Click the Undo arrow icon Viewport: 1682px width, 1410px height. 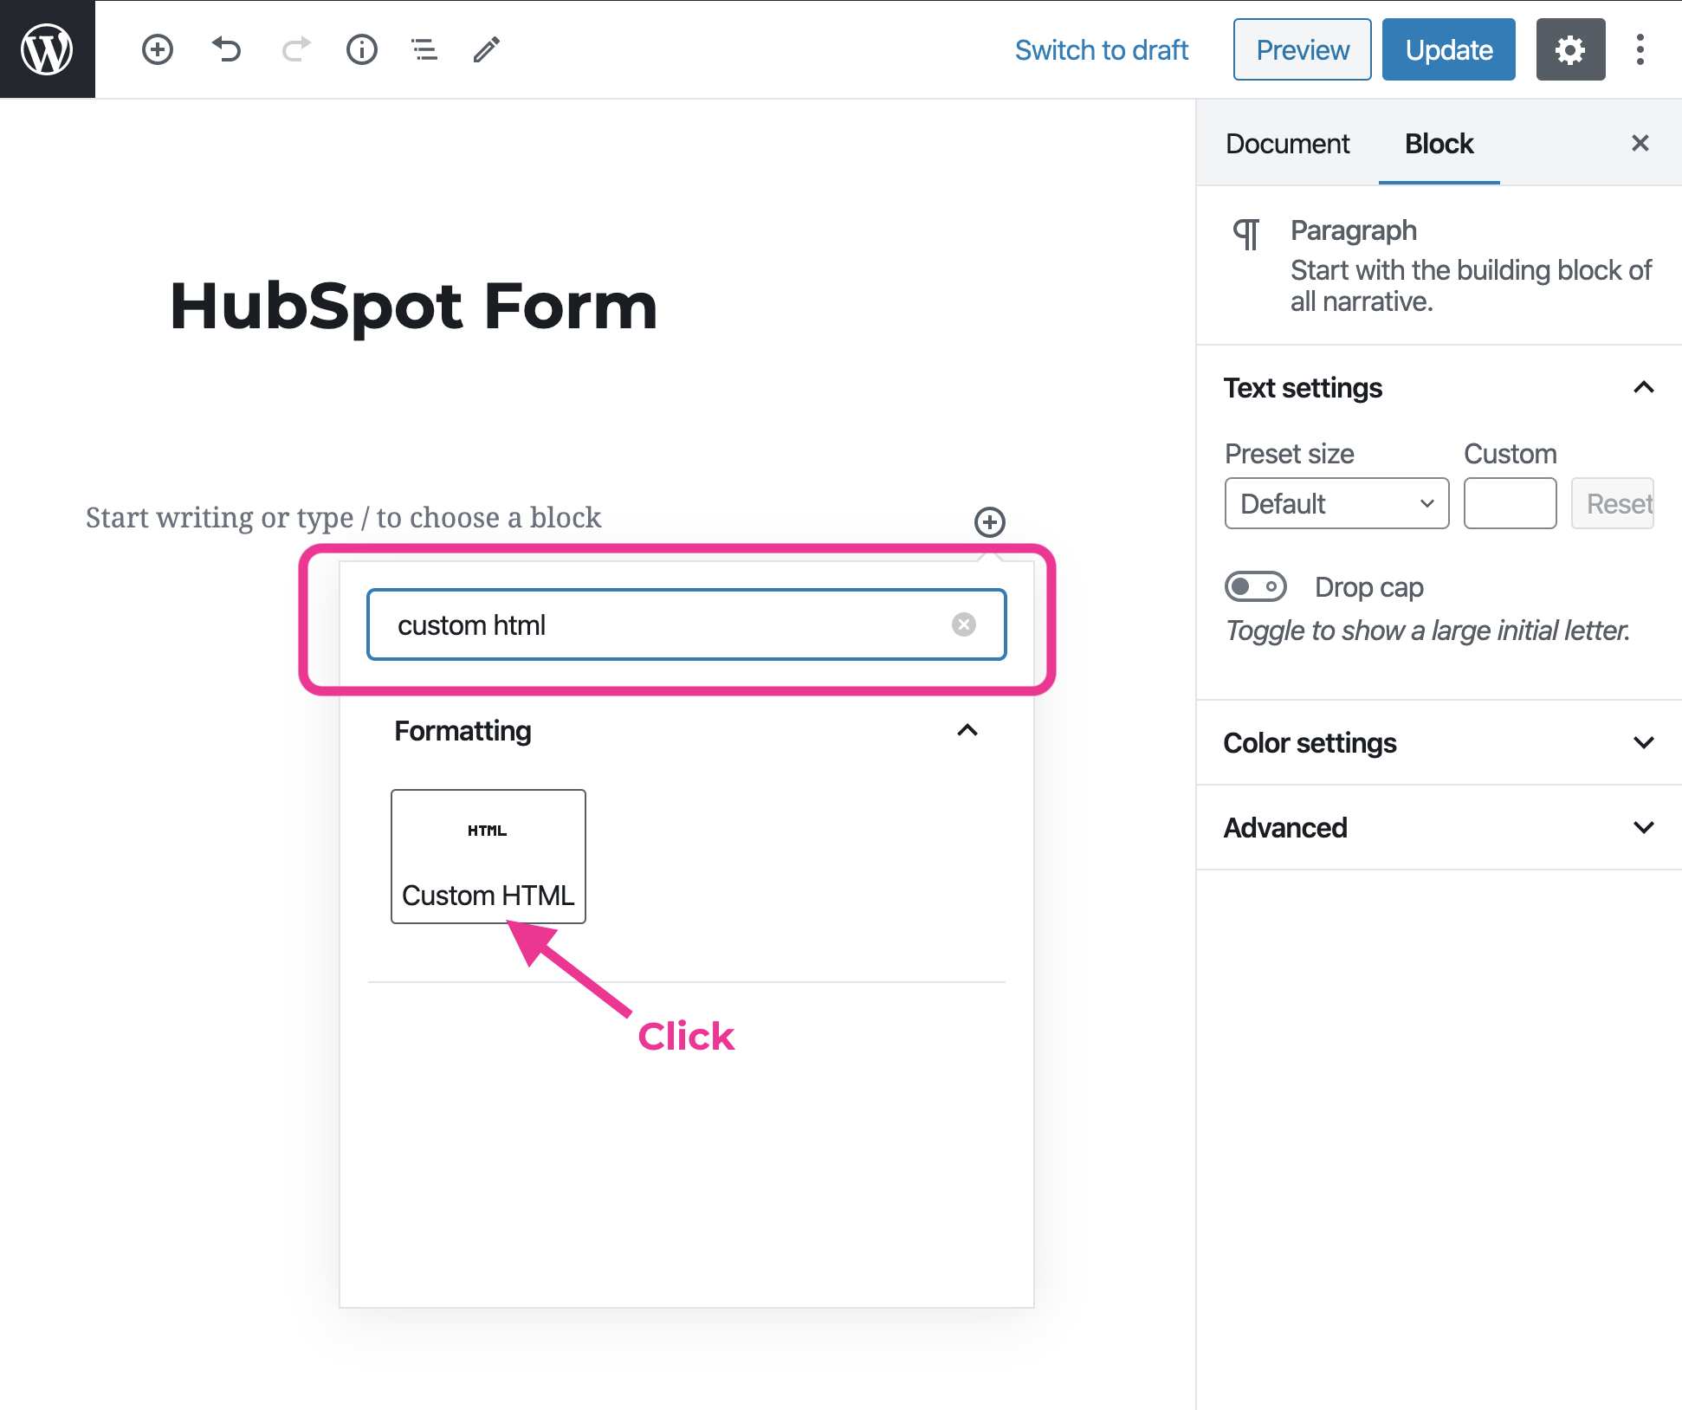pyautogui.click(x=226, y=49)
